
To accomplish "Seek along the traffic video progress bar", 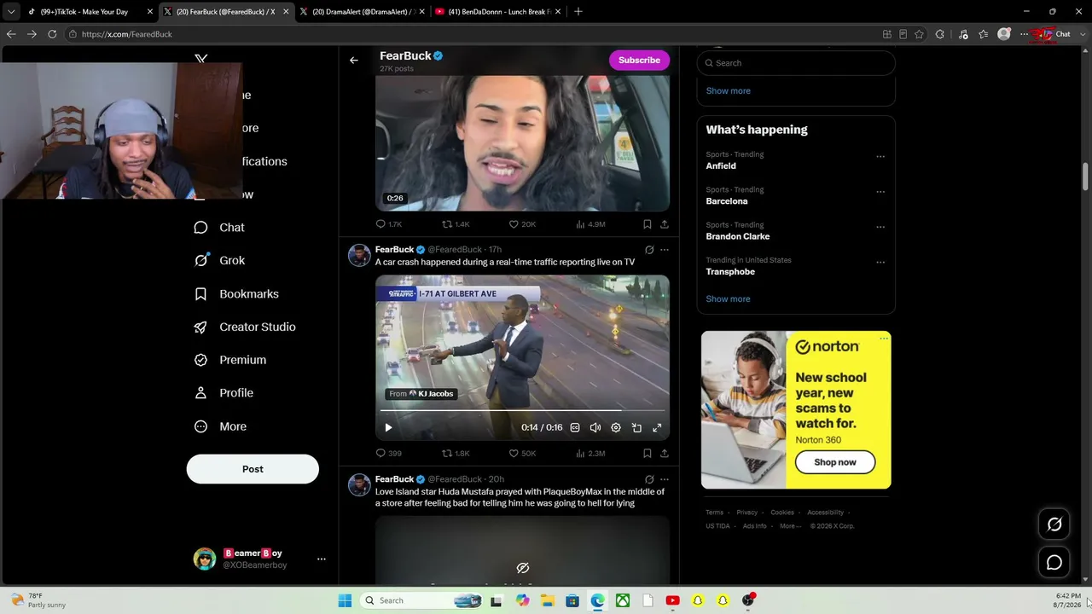I will coord(522,411).
